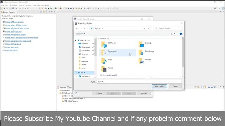Select the Documents folder in main pane

click(118, 52)
